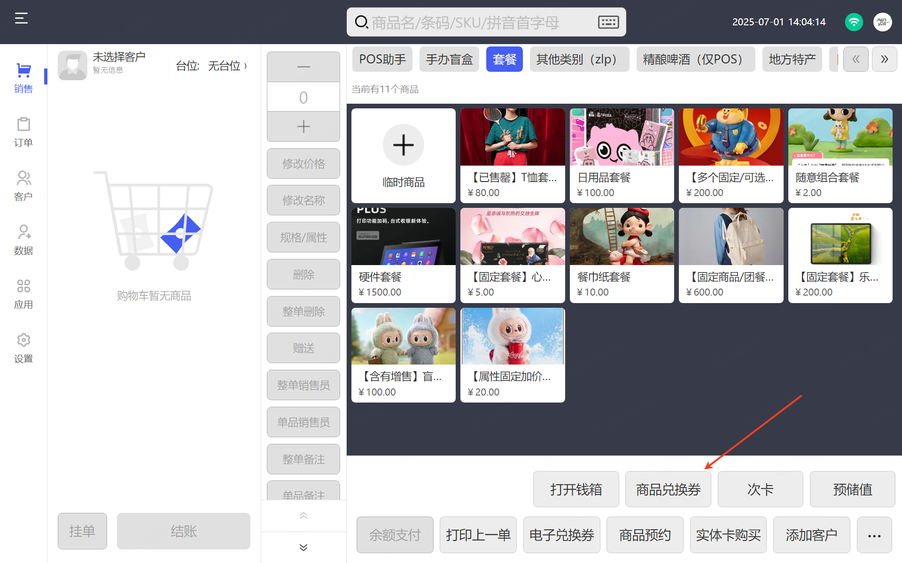
Task: Click 打印上一单 reprint button
Action: tap(478, 535)
